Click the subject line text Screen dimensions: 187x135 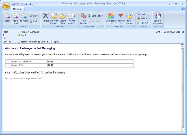(39, 42)
